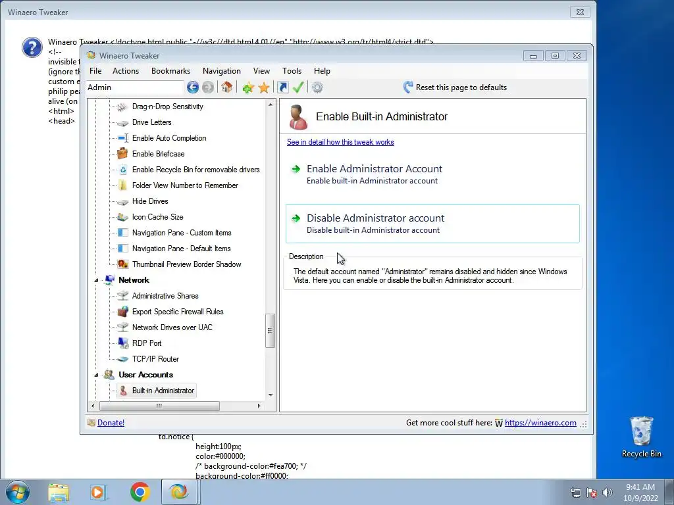This screenshot has height=505, width=674.
Task: Click the blue Back navigation arrow
Action: coord(193,87)
